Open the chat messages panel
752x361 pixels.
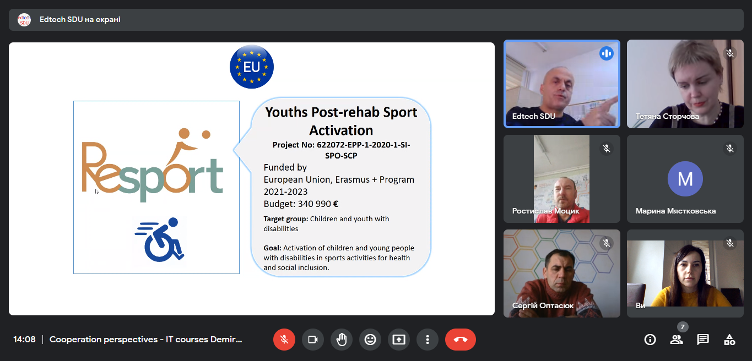(703, 340)
